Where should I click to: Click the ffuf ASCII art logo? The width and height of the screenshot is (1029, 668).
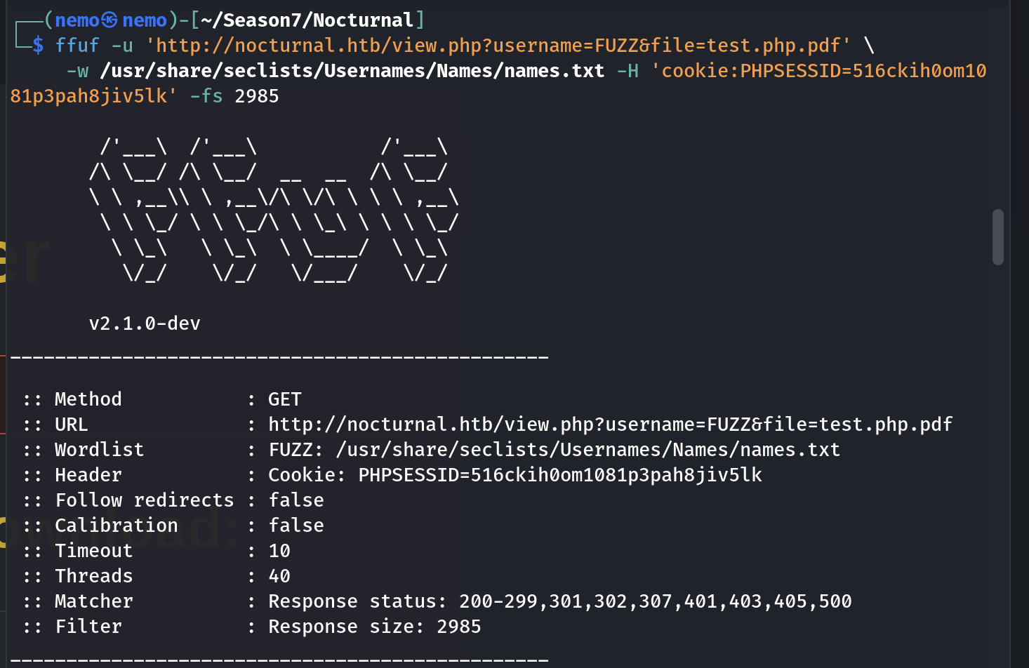click(x=274, y=211)
